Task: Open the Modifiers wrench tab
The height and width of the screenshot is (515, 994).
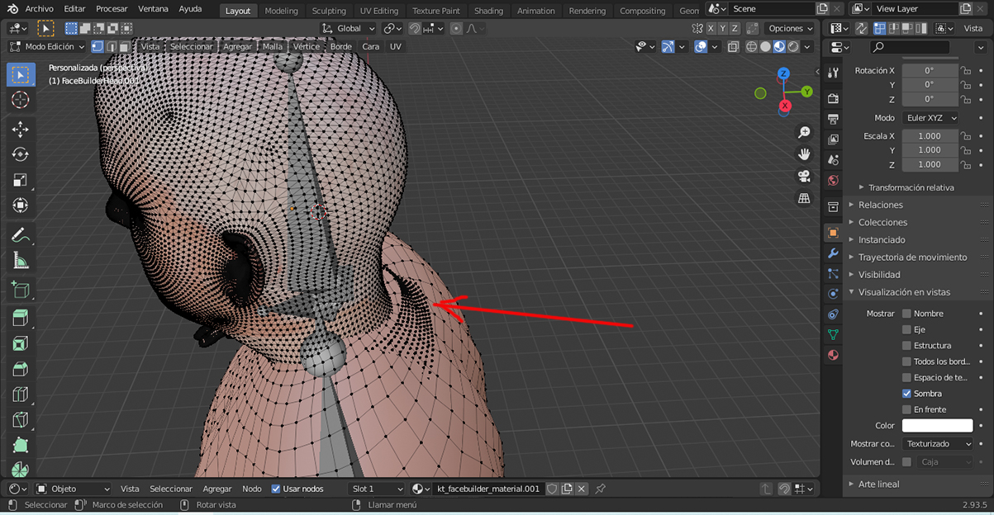Action: coord(833,253)
